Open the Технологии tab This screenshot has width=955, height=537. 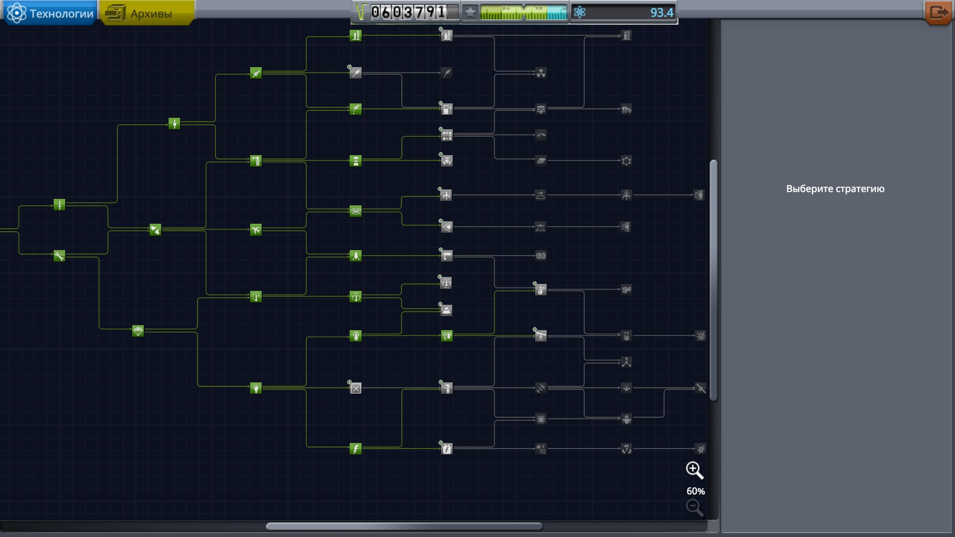pos(50,13)
